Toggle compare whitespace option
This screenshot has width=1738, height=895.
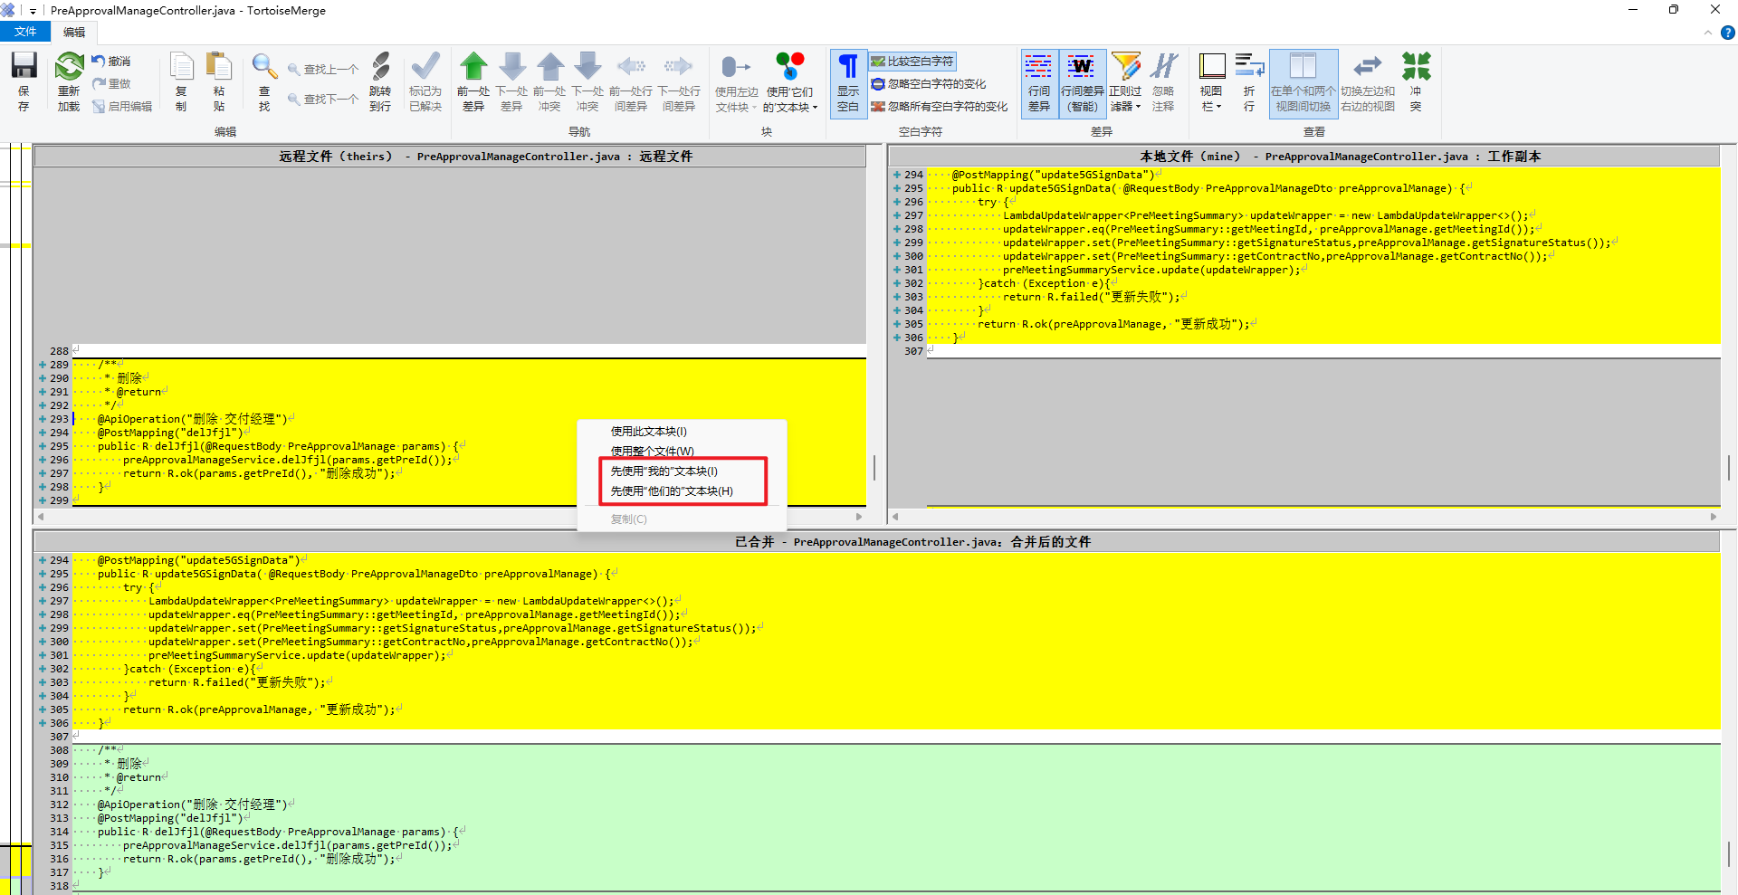coord(913,61)
